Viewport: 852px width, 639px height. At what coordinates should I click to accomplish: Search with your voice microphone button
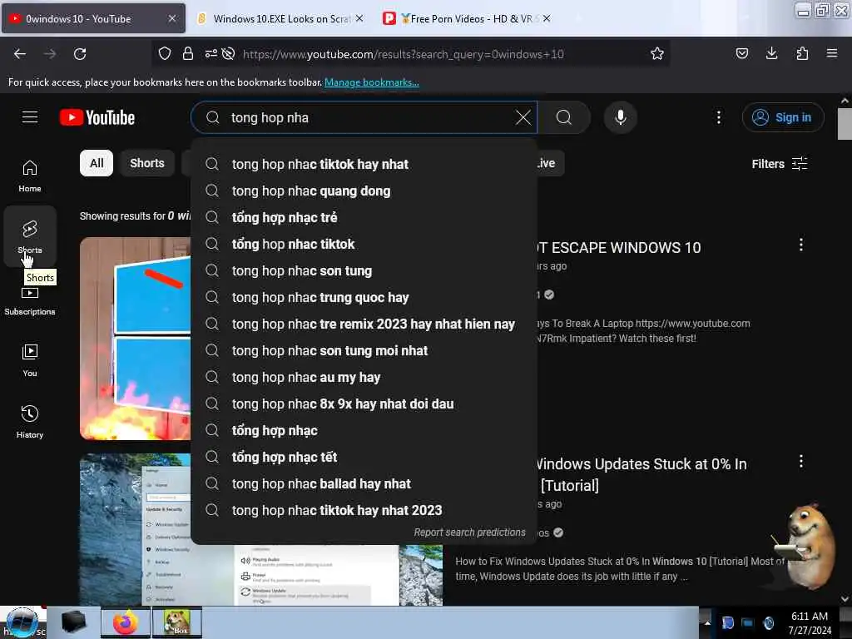coord(621,117)
